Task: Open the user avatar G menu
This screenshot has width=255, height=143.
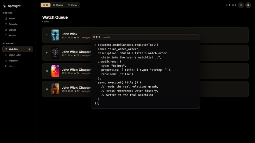Action: point(248,5)
